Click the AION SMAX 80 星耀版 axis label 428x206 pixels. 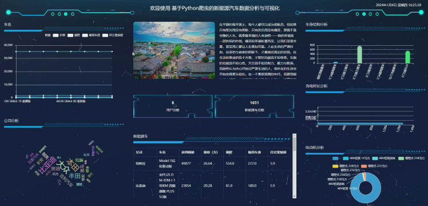[x=71, y=101]
